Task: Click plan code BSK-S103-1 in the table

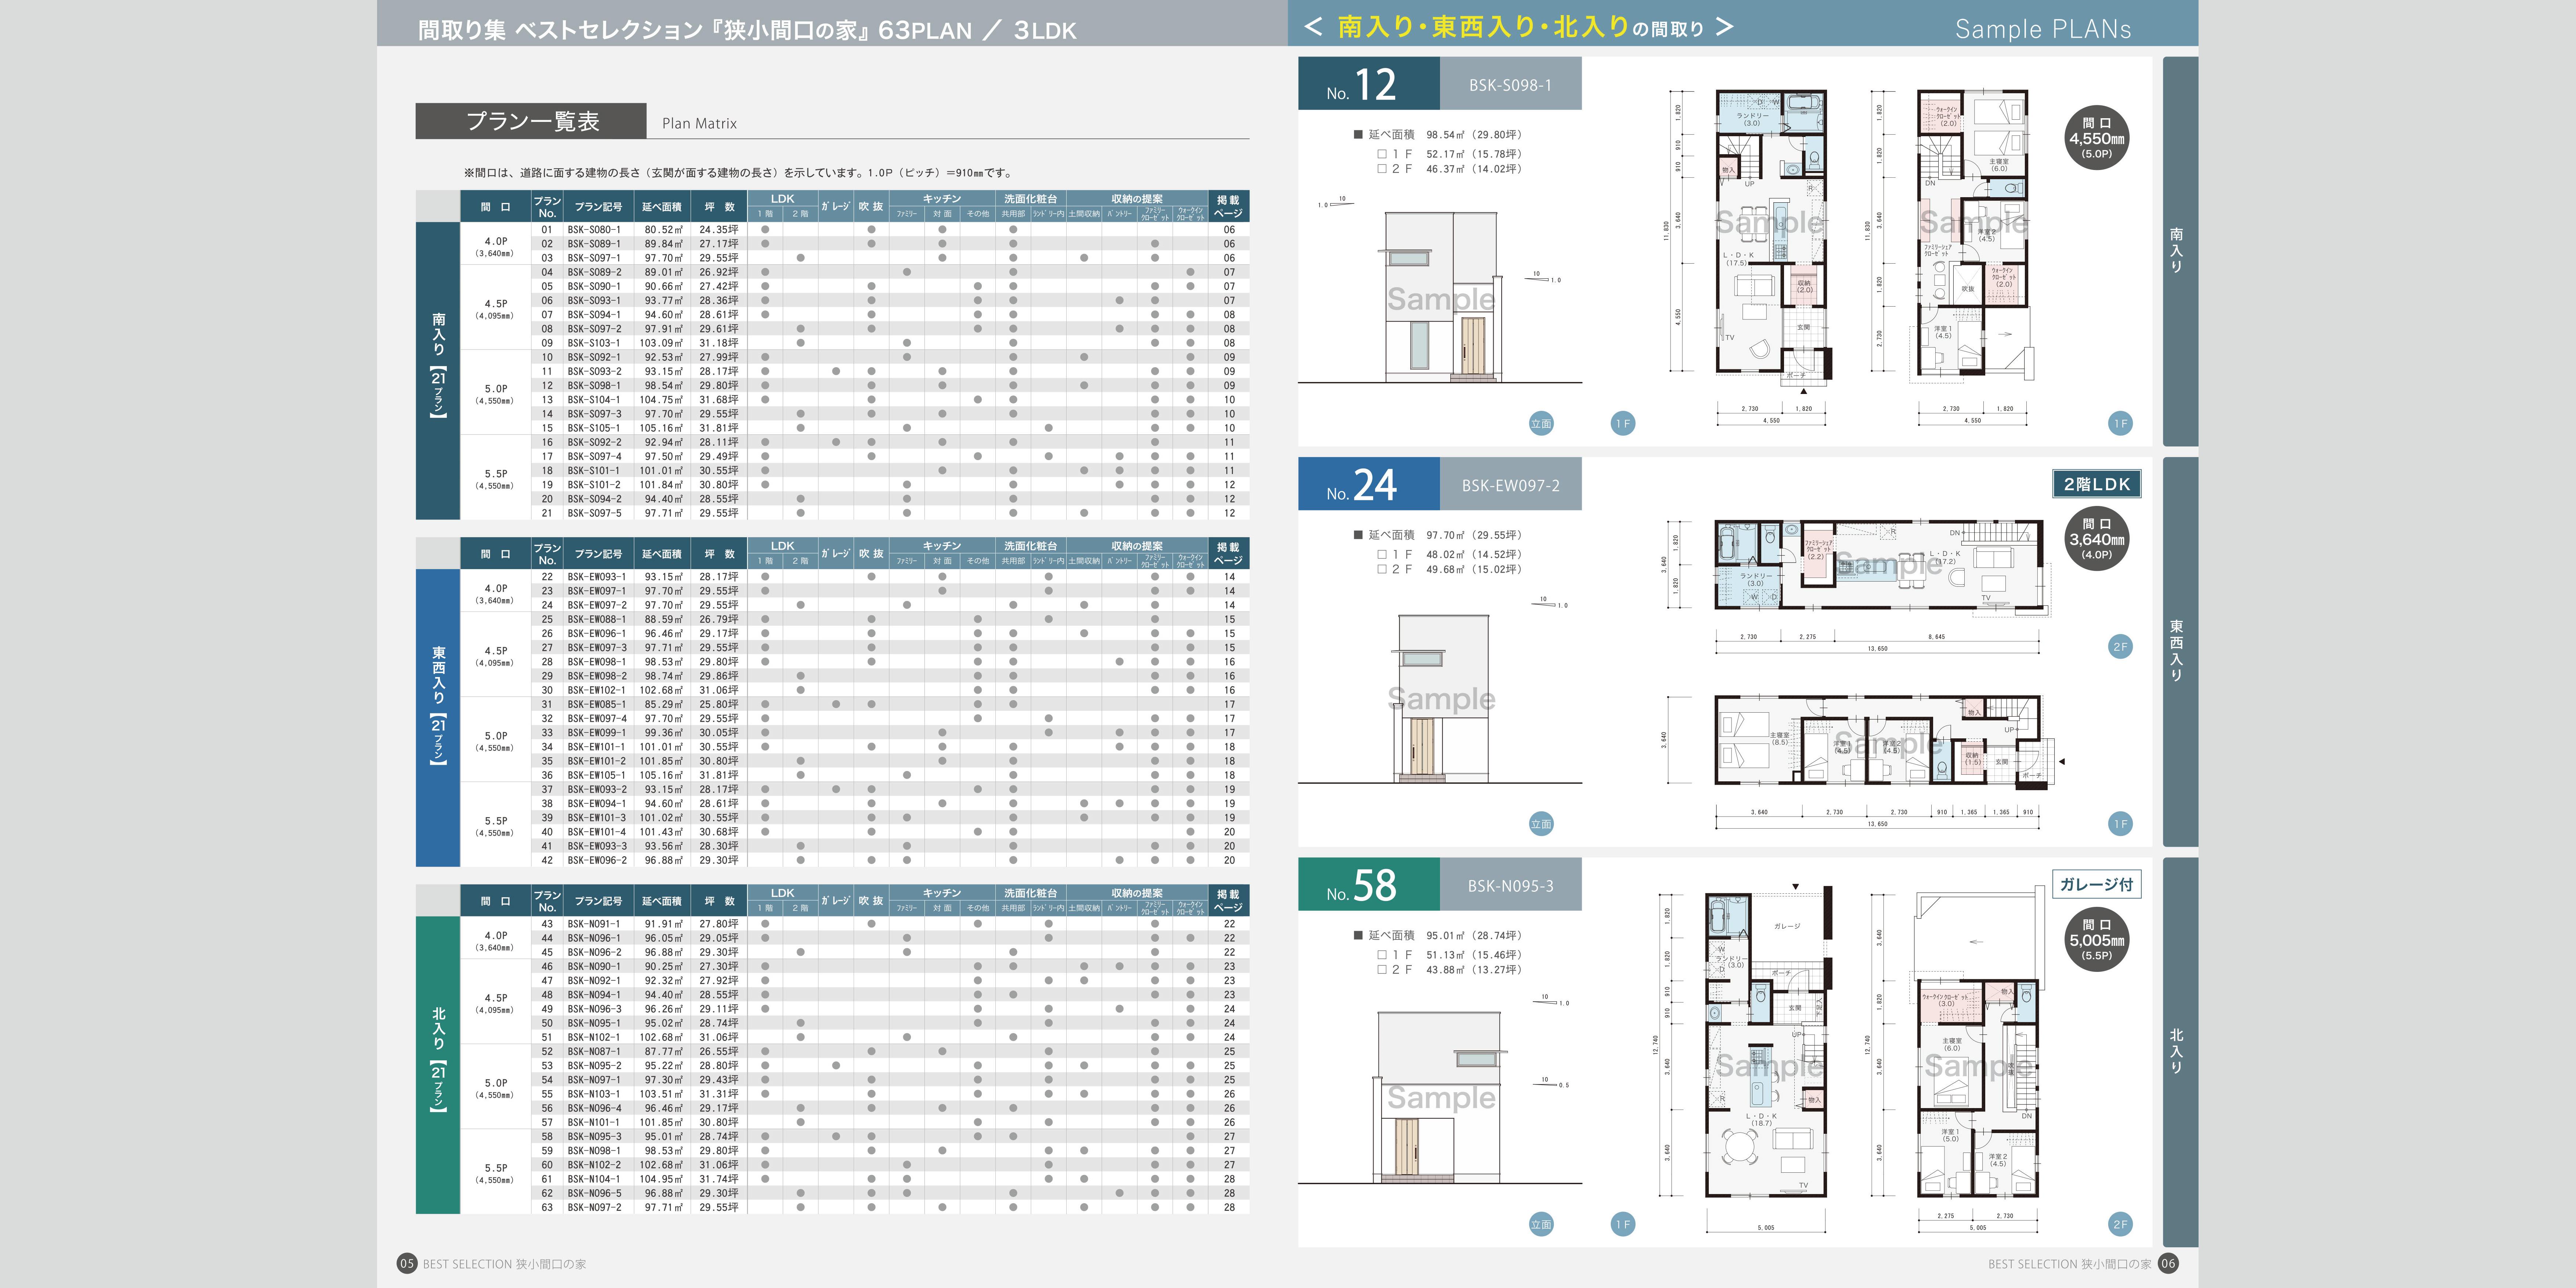Action: 594,343
